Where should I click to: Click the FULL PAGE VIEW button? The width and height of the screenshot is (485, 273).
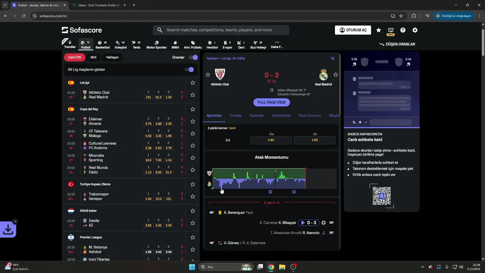point(272,102)
